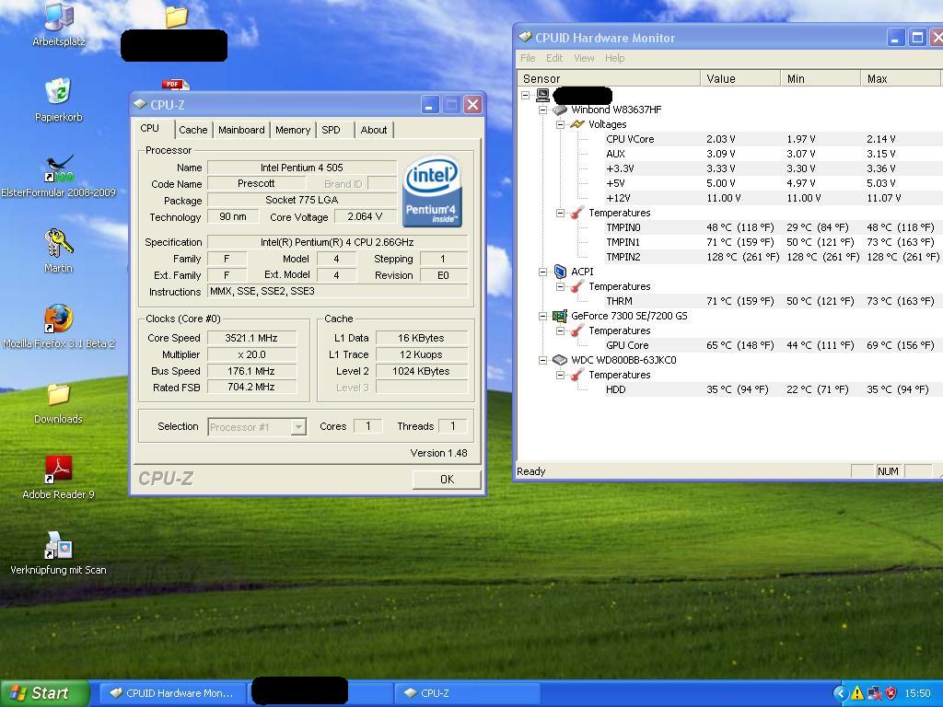Collapse the WDC WD800BB-63JKC0 node
Viewport: 943px width, 707px height.
point(542,360)
